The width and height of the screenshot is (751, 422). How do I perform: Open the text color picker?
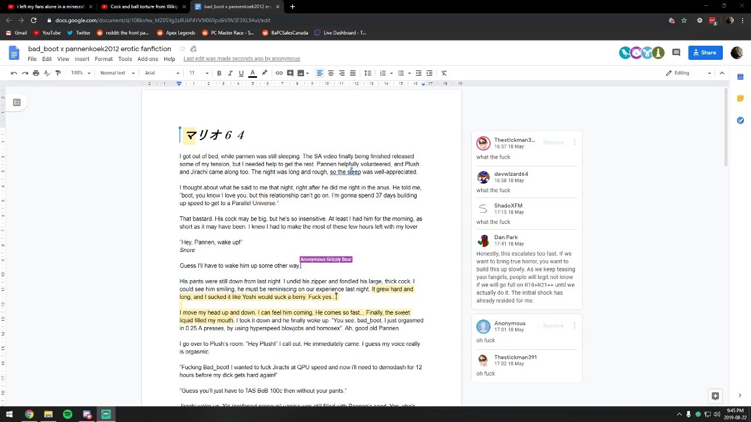(x=253, y=73)
